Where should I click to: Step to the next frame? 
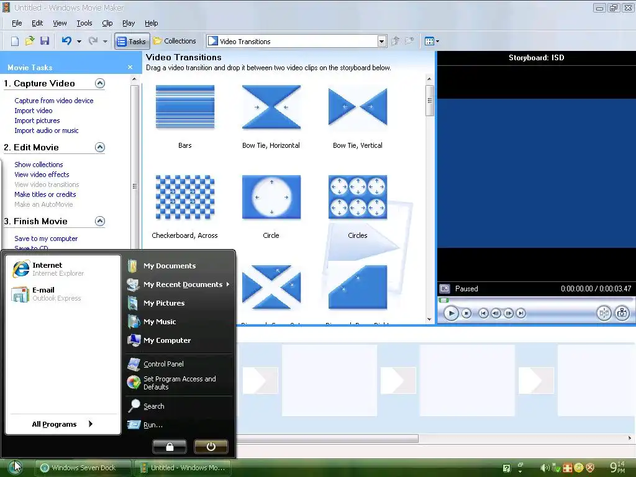tap(508, 313)
